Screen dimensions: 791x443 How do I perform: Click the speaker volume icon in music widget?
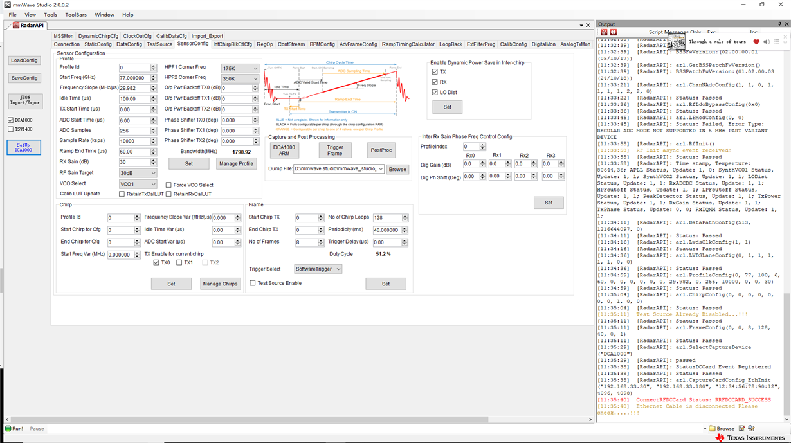point(767,42)
